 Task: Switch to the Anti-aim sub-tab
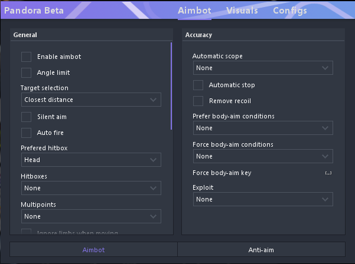pyautogui.click(x=261, y=249)
